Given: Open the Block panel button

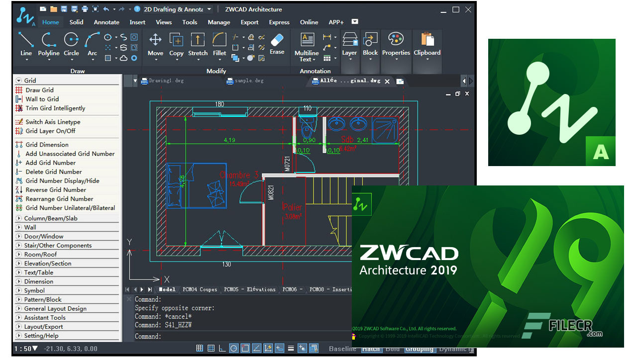Looking at the screenshot, I should 370,46.
